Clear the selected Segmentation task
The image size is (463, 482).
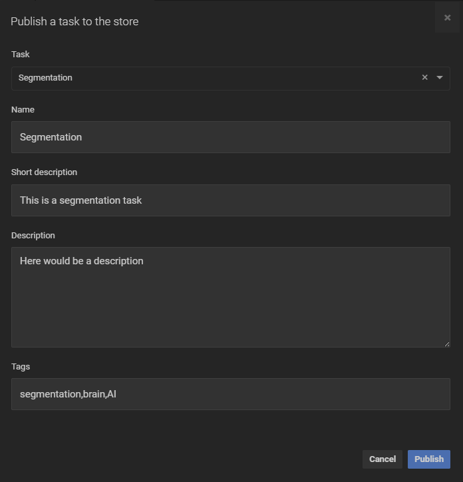pos(424,77)
